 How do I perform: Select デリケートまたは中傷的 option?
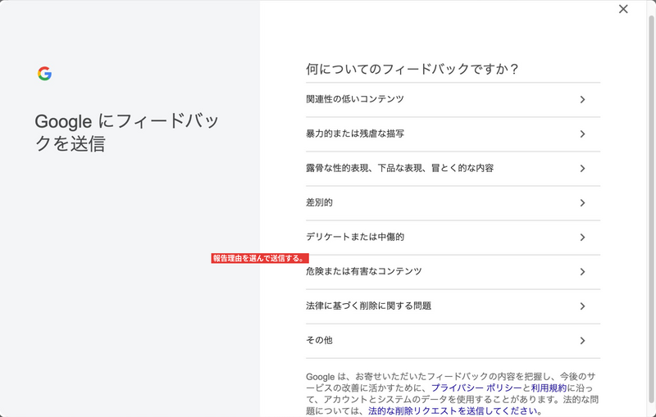(x=453, y=238)
